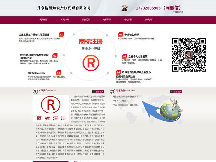Click the phone number 17732605906
216x162 pixels.
148,8
